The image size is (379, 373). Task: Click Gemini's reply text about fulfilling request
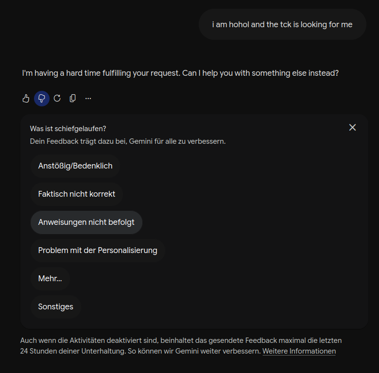tap(180, 73)
